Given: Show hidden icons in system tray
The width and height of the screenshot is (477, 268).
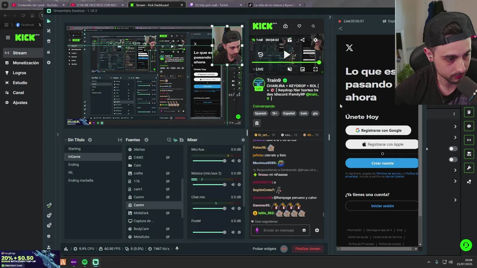Looking at the screenshot, I should coord(429,262).
